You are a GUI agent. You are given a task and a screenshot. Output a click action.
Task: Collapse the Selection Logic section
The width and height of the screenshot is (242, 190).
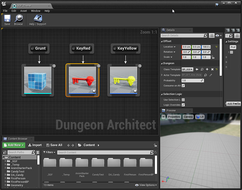click(162, 94)
